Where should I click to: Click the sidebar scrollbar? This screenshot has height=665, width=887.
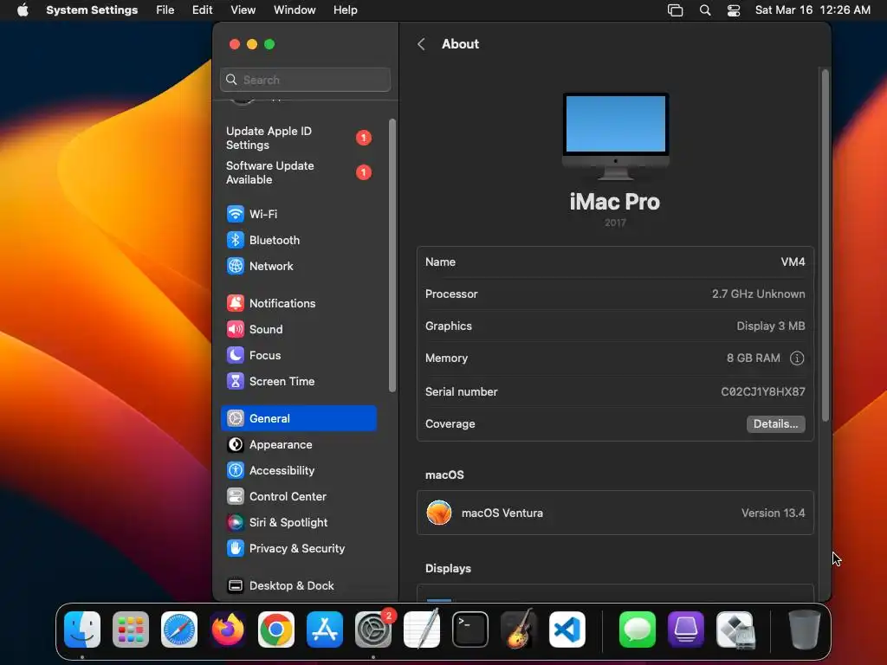click(392, 255)
